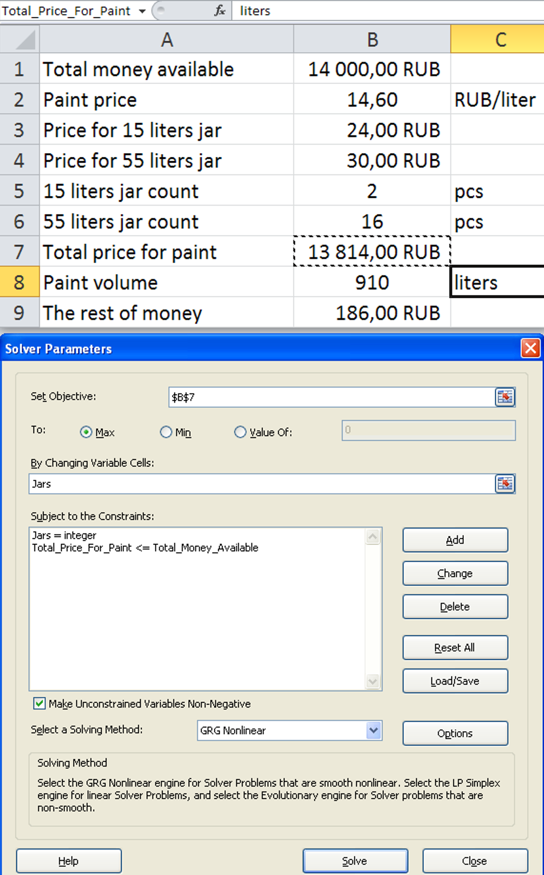Select column C header
The width and height of the screenshot is (544, 875).
(x=497, y=39)
